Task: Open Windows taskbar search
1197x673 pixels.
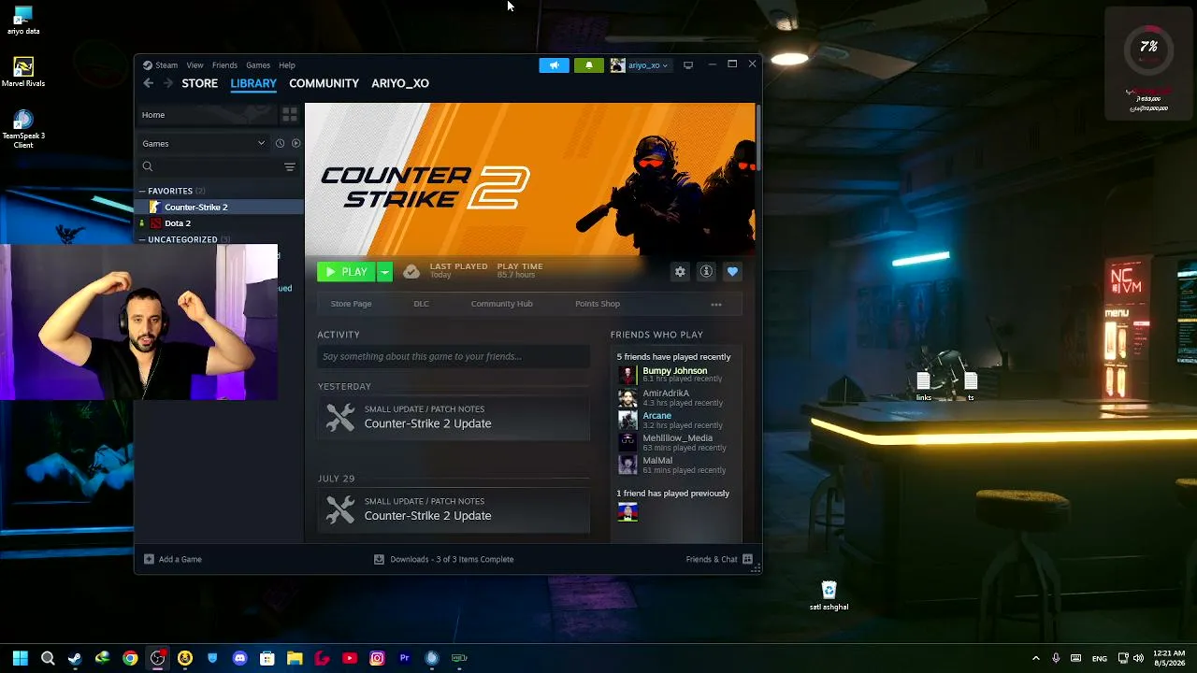Action: click(x=48, y=658)
